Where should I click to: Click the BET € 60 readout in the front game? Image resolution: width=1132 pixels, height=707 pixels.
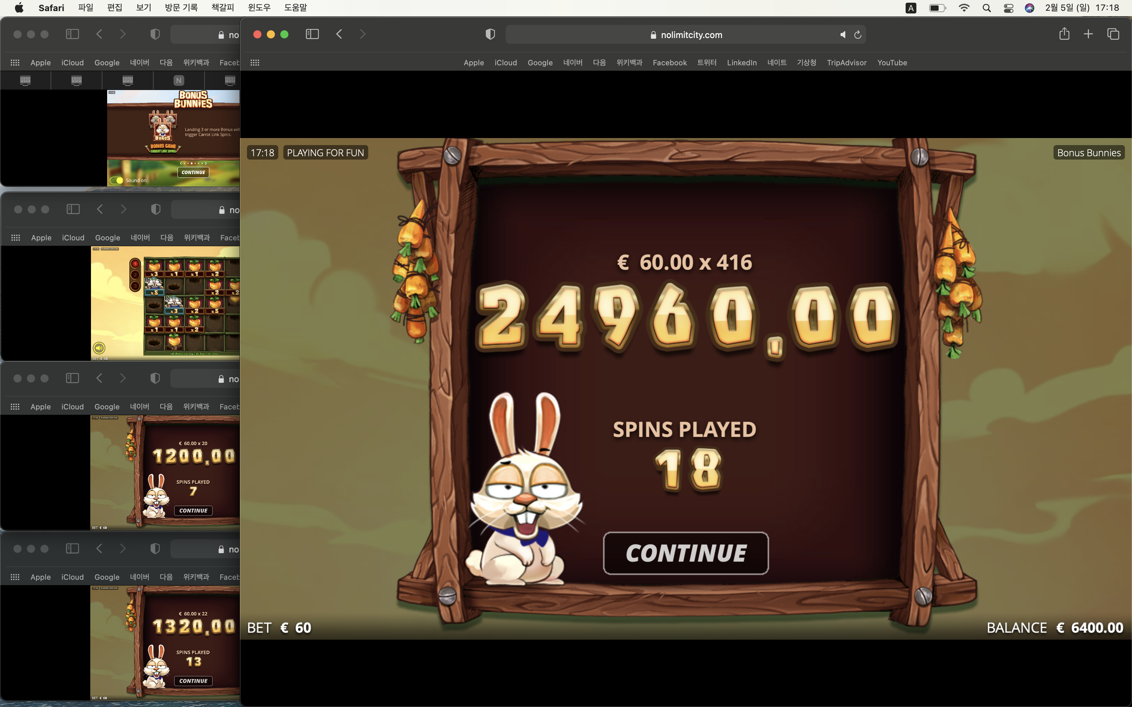(x=279, y=628)
